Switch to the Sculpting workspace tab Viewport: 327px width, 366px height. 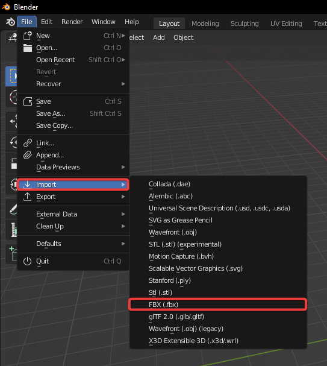click(x=244, y=24)
